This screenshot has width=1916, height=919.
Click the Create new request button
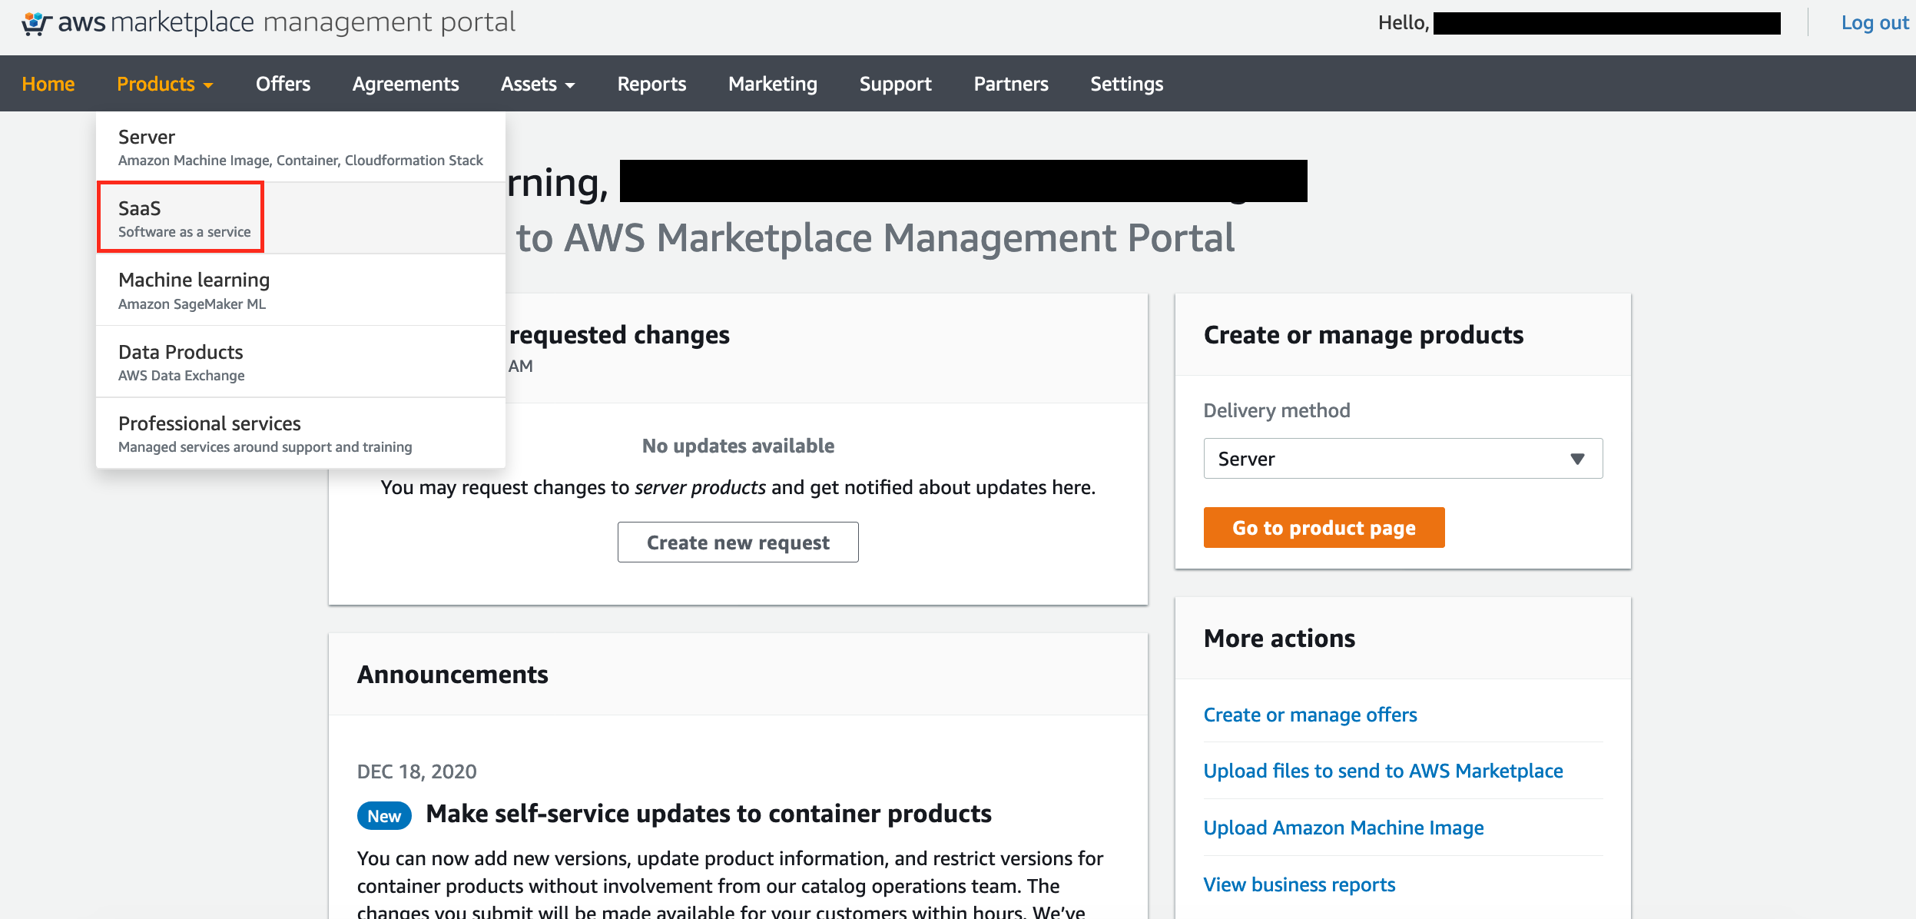(738, 542)
